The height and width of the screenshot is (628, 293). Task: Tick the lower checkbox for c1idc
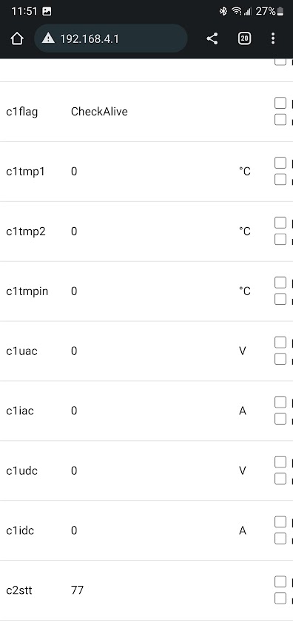(280, 538)
